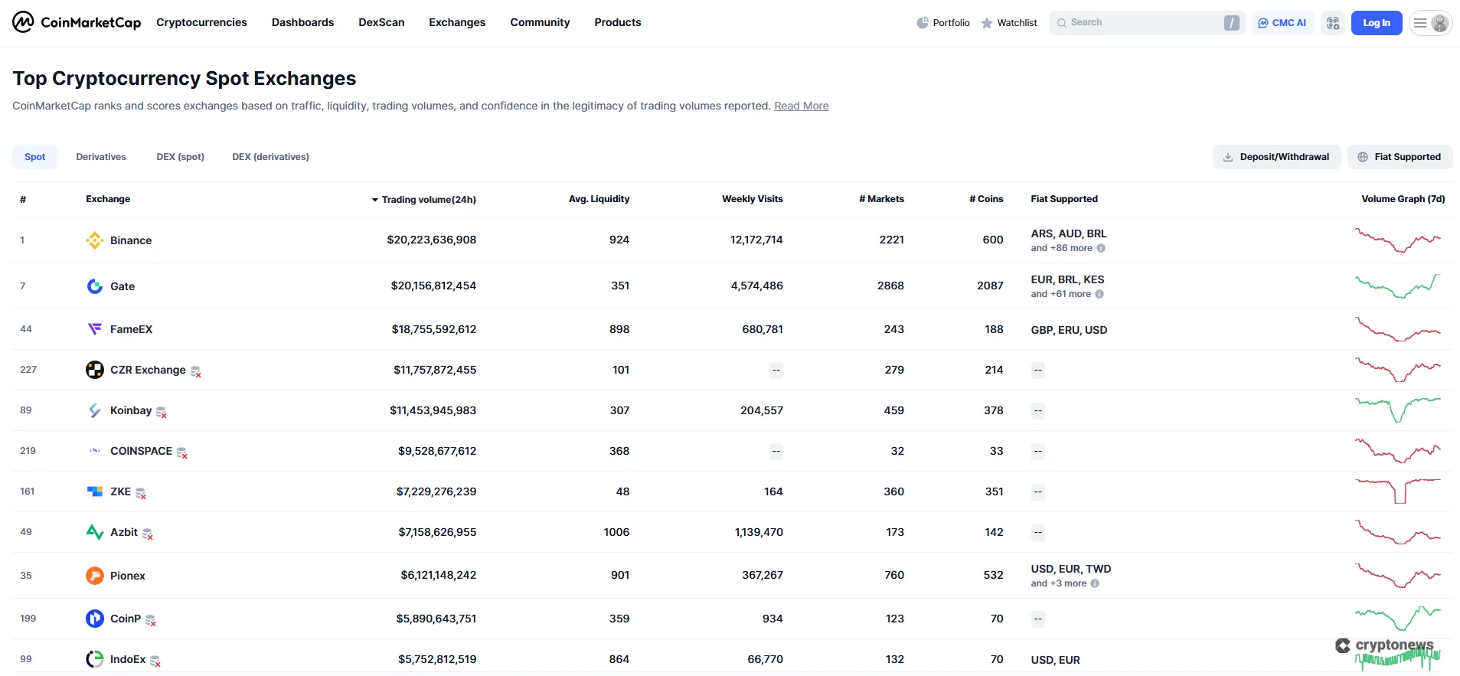Click the Log In button
Screen dimensions: 1460x676
(1376, 23)
